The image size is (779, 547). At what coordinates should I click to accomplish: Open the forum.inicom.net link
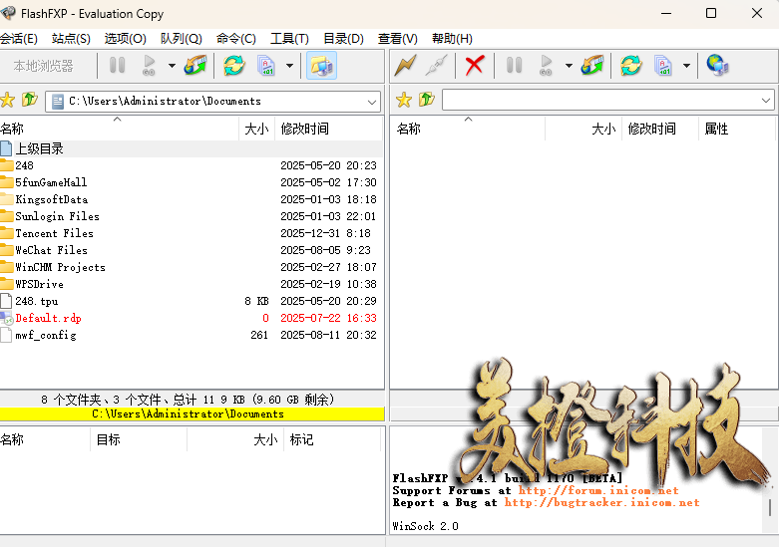pos(598,490)
